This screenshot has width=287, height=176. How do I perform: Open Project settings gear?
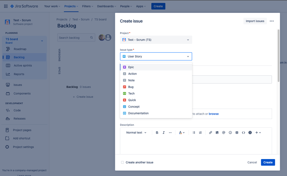(7, 147)
